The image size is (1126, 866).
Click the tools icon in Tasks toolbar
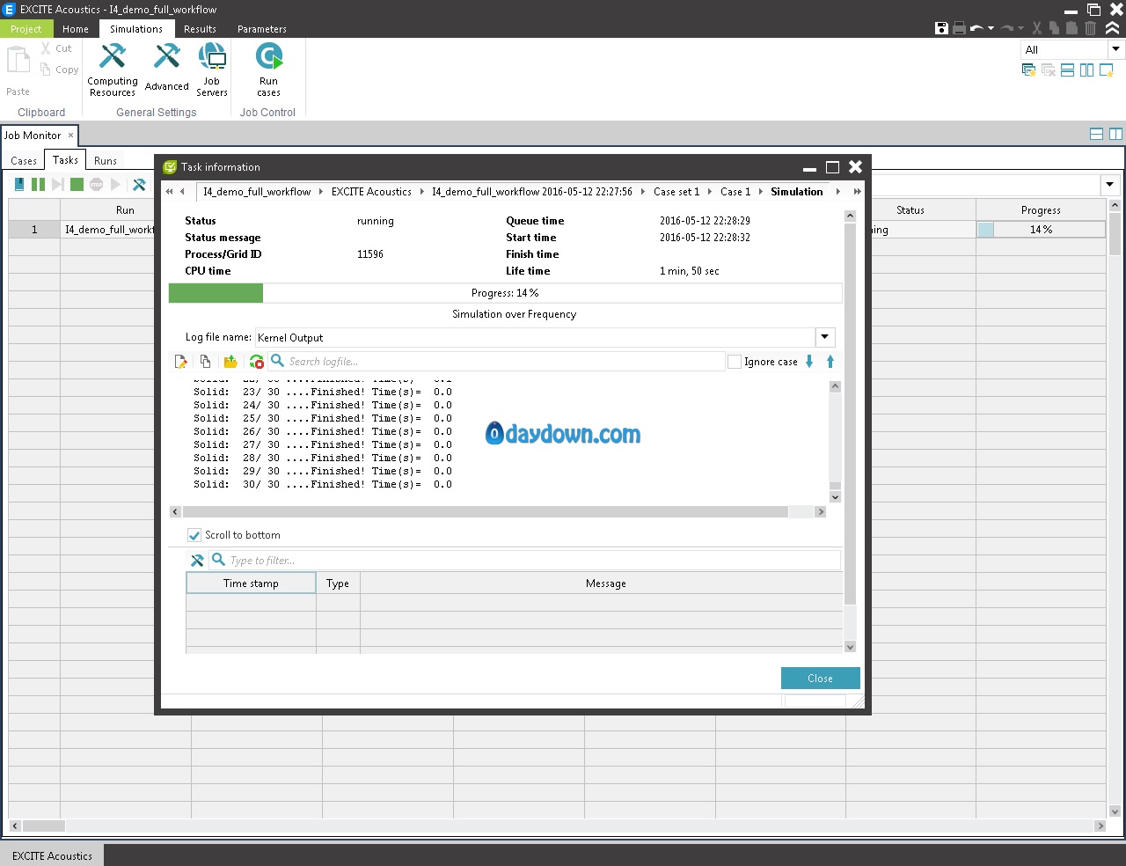(x=139, y=184)
